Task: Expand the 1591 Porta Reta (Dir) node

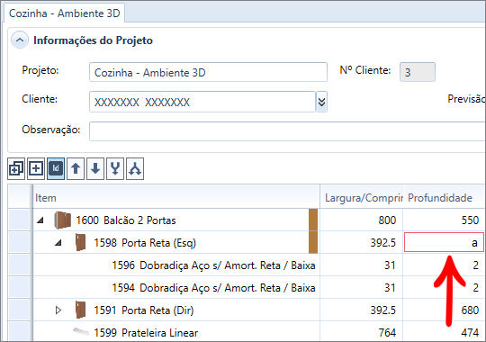Action: click(58, 310)
